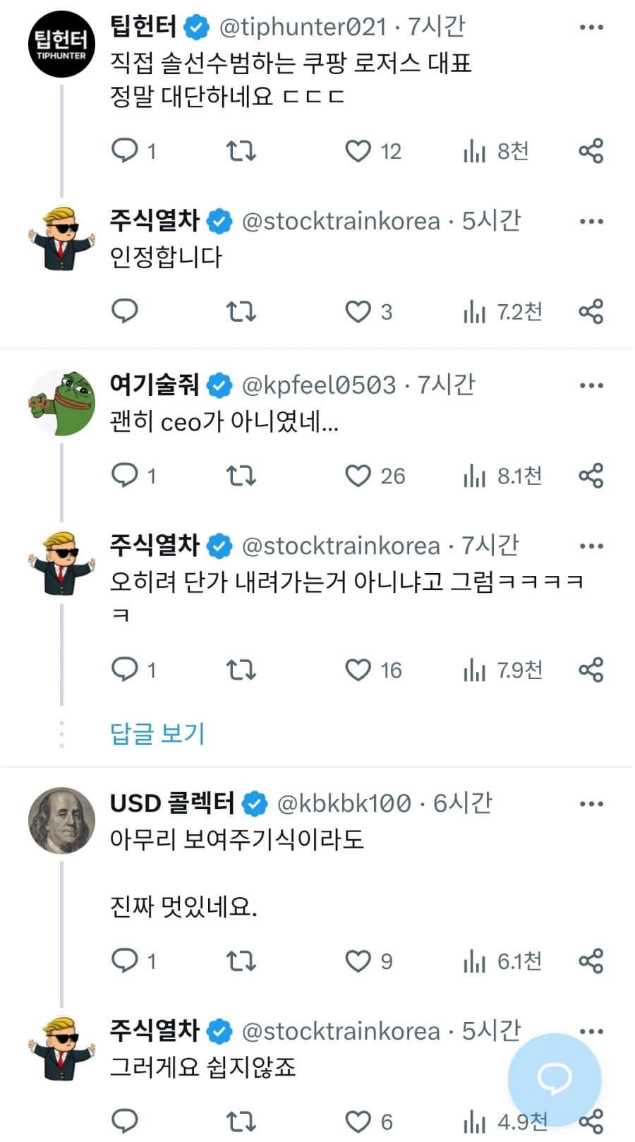Screen dimensions: 635x1142
Task: Share 주식열차's '인정합니다' reply
Action: click(591, 311)
